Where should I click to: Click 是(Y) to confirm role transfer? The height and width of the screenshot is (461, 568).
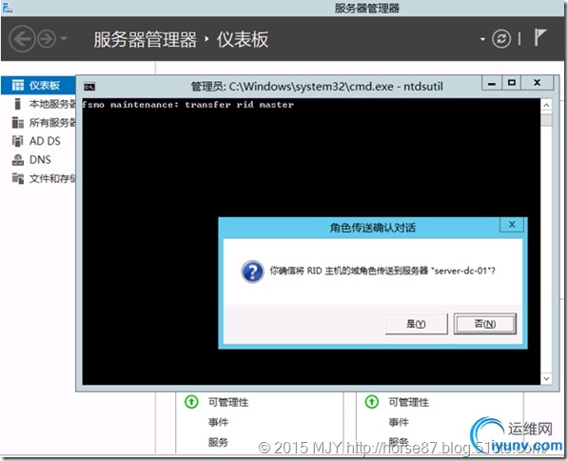click(x=417, y=324)
